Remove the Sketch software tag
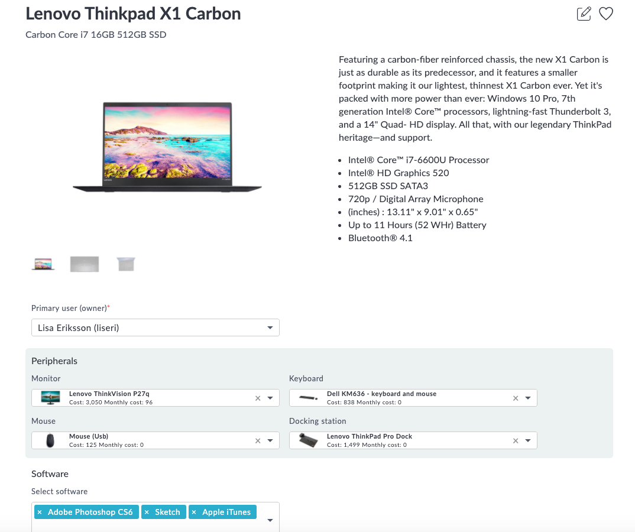 (147, 512)
